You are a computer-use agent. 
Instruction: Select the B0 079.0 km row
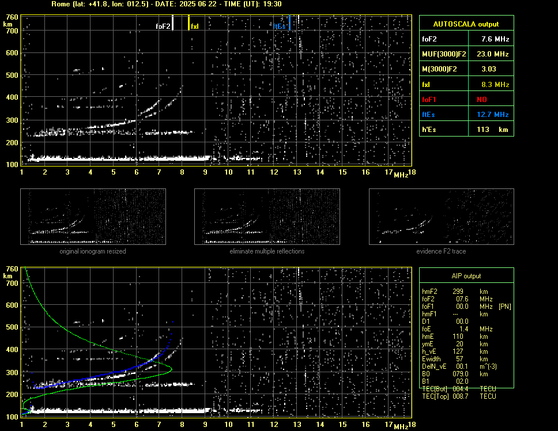pyautogui.click(x=455, y=374)
